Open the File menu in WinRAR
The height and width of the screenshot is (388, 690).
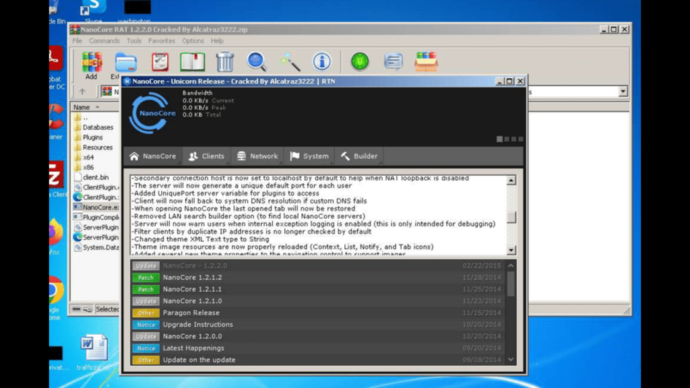coord(77,40)
